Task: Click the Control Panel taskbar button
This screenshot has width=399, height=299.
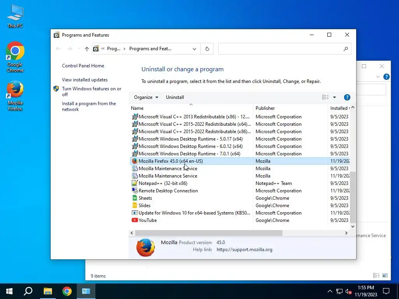Action: [x=86, y=291]
